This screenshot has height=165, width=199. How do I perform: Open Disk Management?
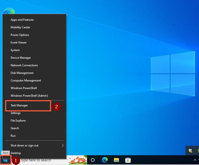(x=34, y=73)
